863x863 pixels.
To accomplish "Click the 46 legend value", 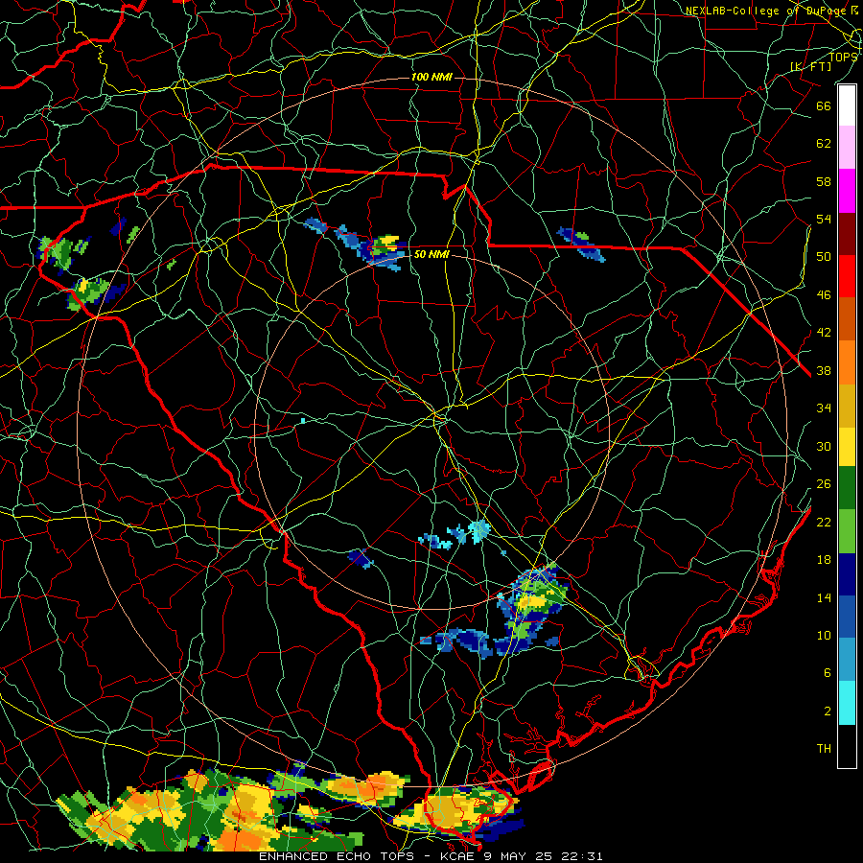I will coord(824,295).
